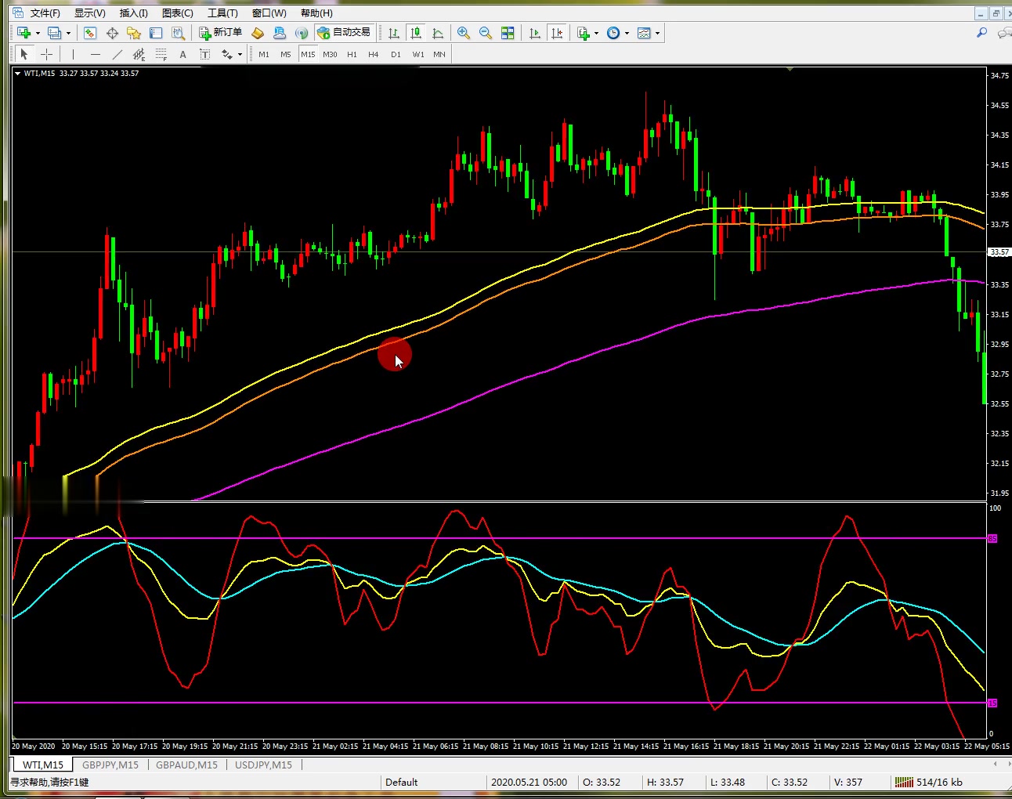
Task: Open the 显示(V) View menu
Action: click(89, 13)
